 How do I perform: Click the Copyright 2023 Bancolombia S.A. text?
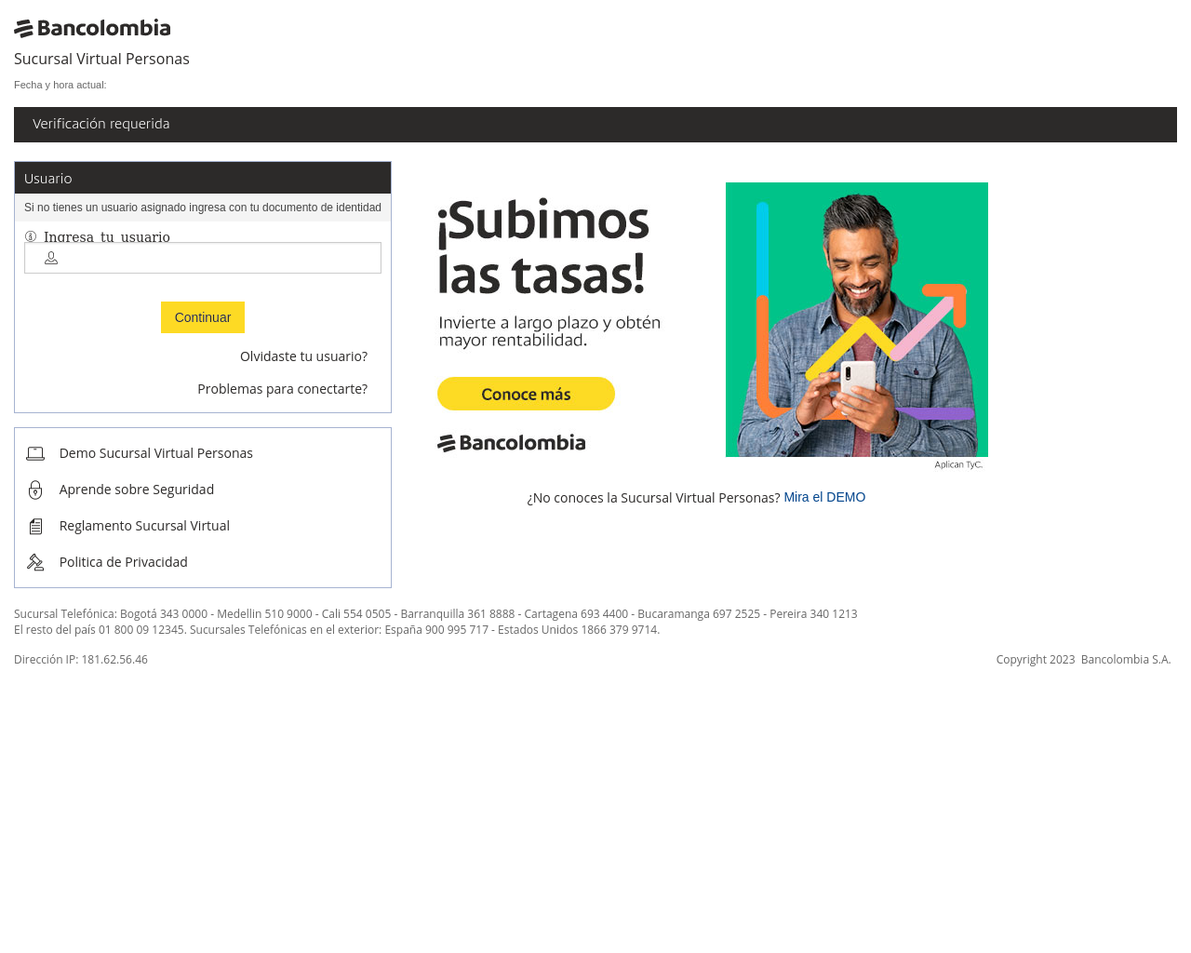(1083, 660)
